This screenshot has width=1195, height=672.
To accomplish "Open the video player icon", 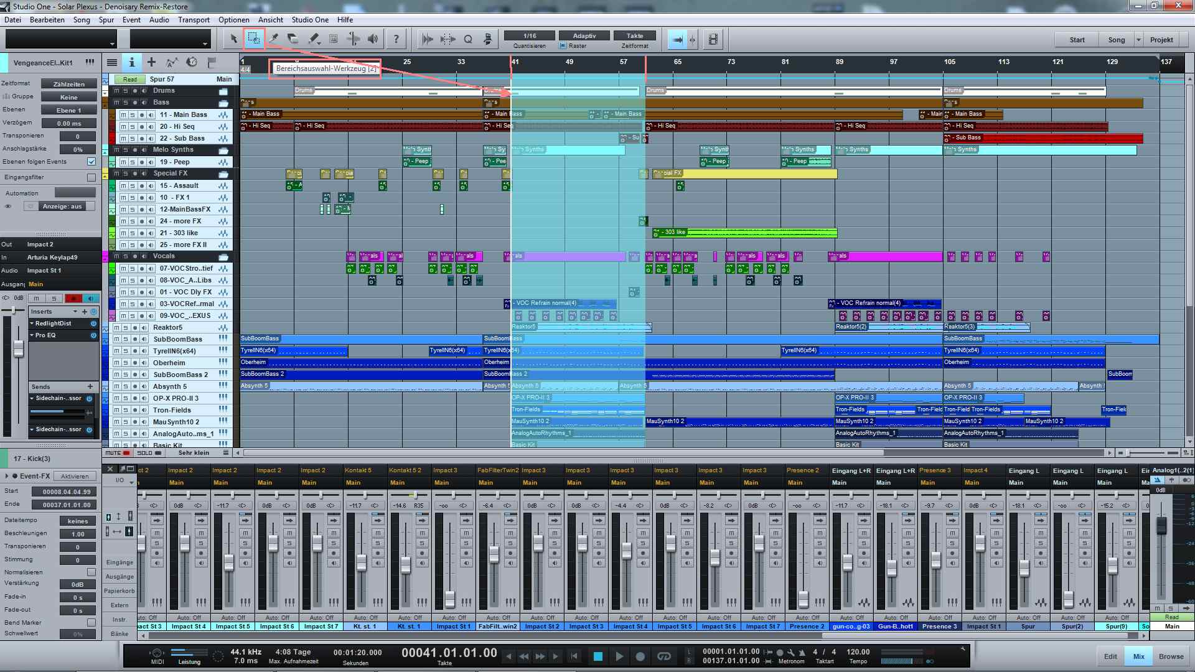I will [x=713, y=39].
